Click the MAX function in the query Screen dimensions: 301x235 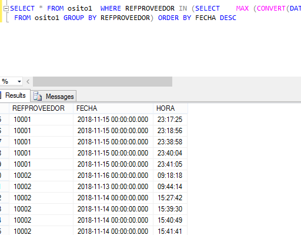[242, 8]
